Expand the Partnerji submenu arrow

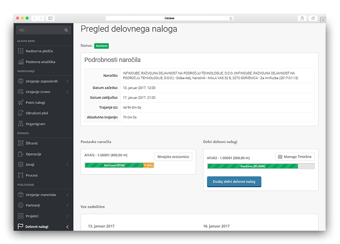tap(67, 205)
